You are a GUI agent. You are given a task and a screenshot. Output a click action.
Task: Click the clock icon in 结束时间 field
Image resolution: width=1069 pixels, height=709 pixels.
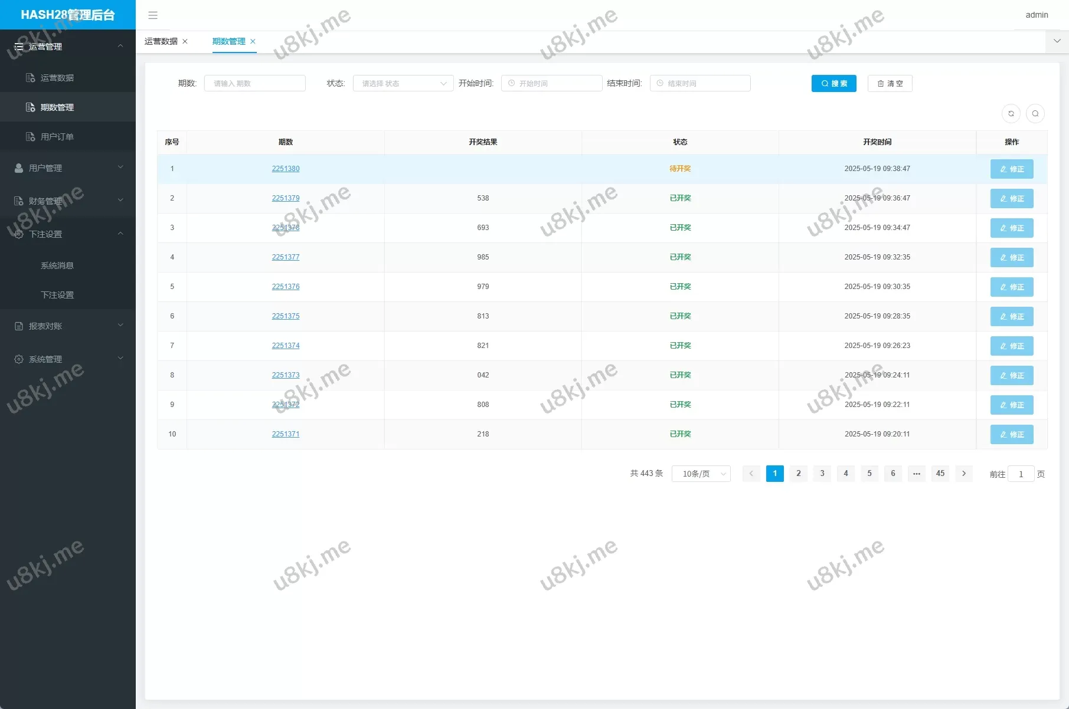point(661,83)
